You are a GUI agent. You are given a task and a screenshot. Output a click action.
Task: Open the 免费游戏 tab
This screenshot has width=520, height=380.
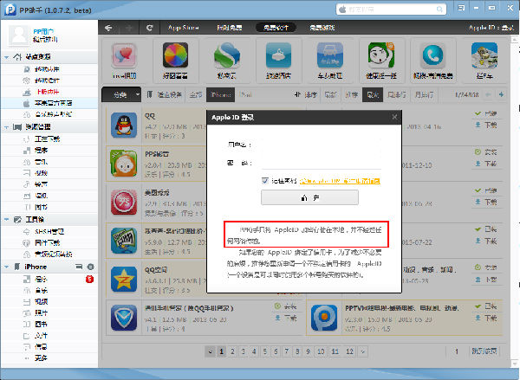(322, 28)
